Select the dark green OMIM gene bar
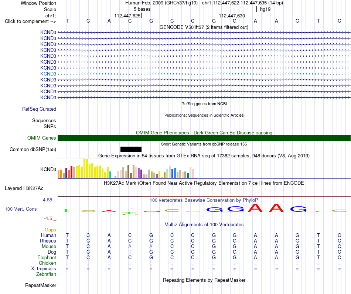 (204, 138)
